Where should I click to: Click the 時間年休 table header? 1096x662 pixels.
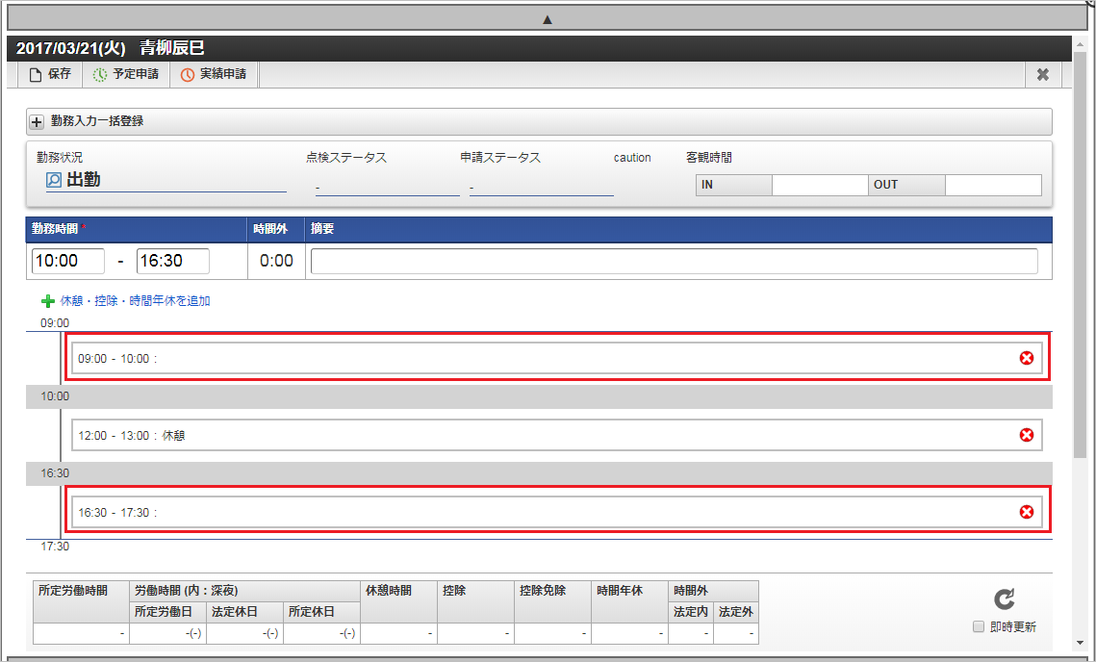coord(629,601)
